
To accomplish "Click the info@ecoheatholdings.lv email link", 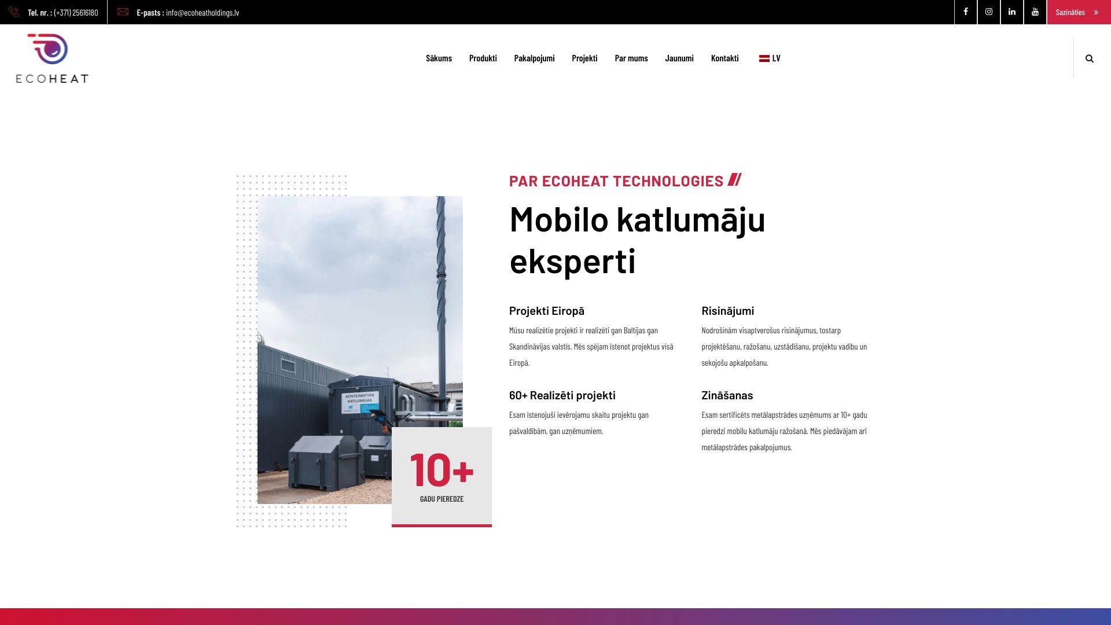I will [x=202, y=13].
